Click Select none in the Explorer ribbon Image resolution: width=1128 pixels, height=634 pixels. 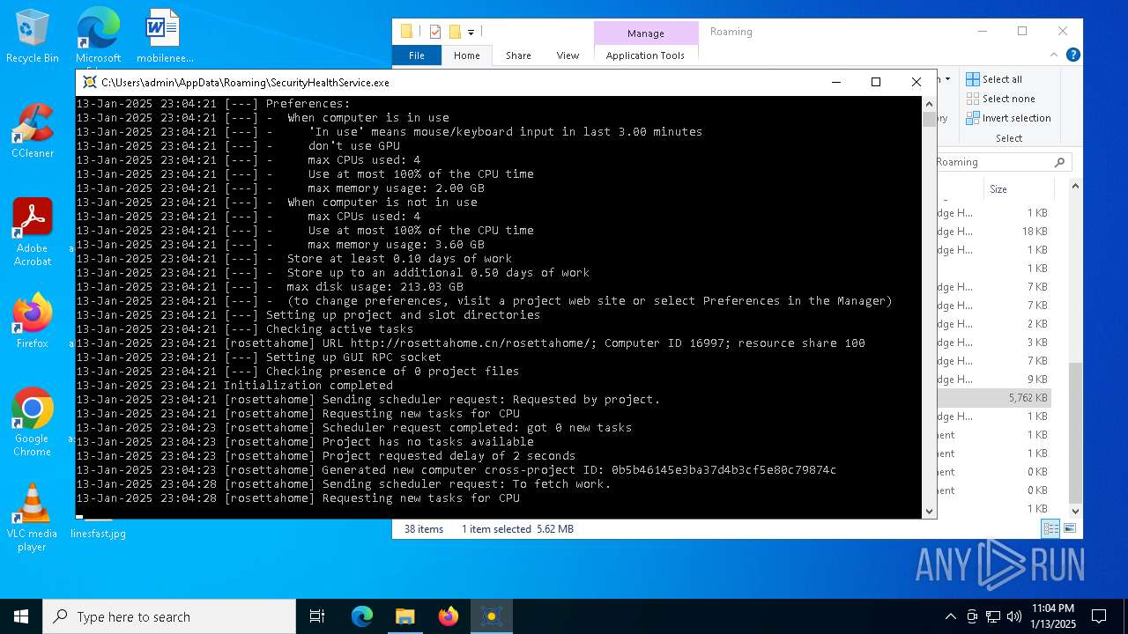pos(1000,99)
